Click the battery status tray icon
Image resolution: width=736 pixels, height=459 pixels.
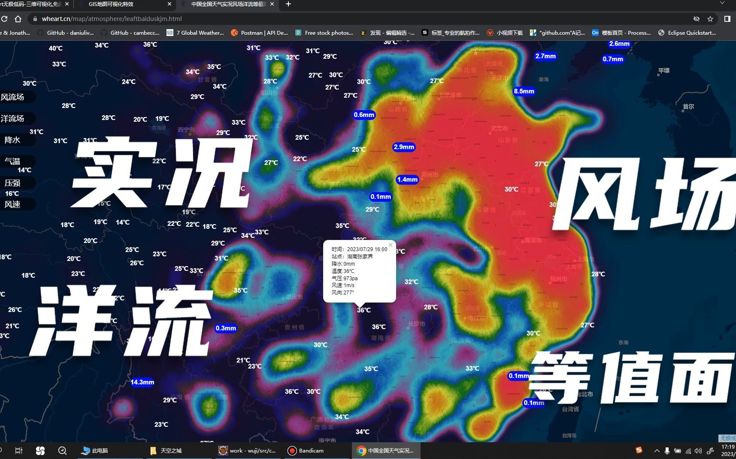[x=677, y=451]
